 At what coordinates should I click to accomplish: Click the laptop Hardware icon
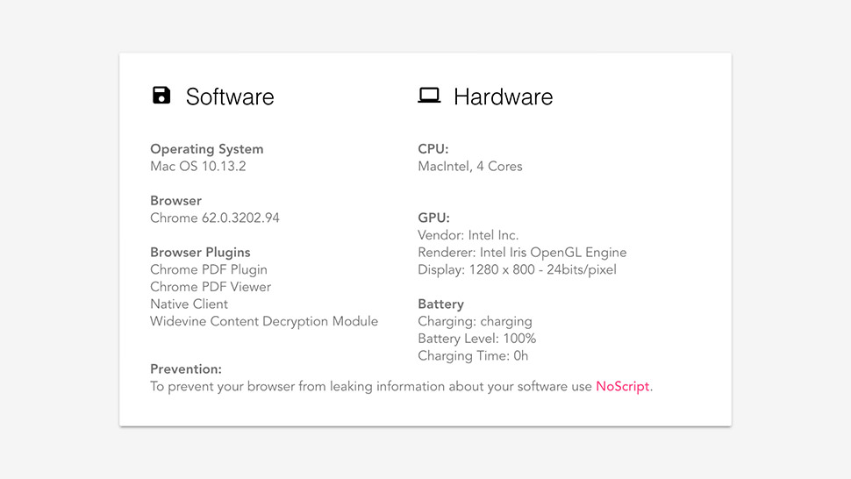pyautogui.click(x=429, y=96)
